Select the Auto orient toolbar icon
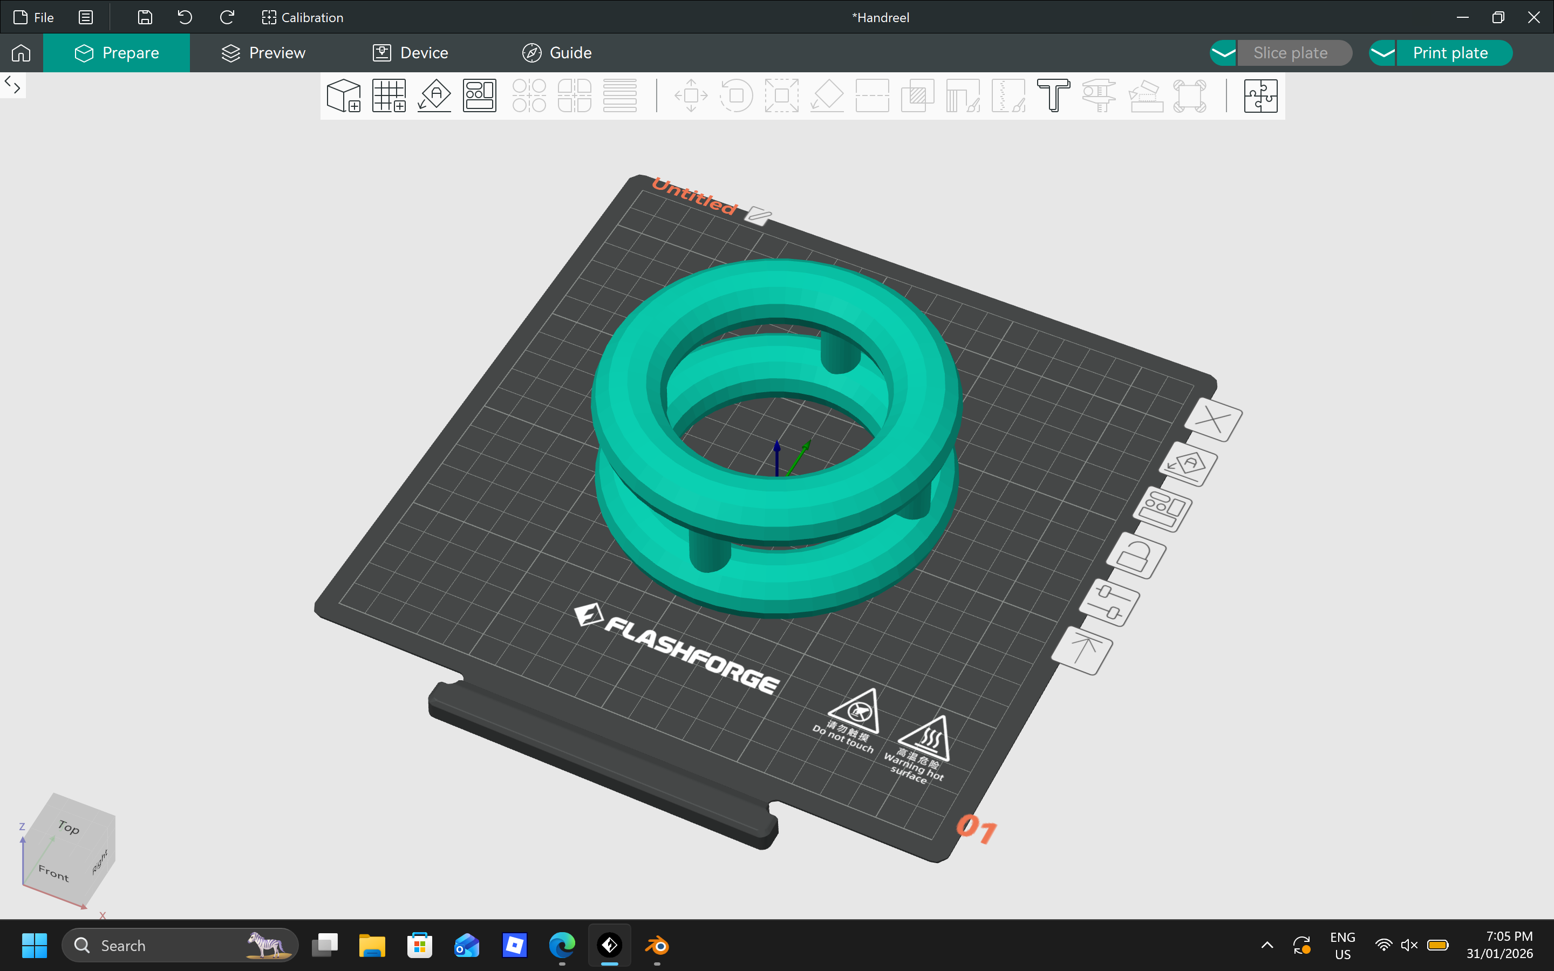 (x=435, y=95)
